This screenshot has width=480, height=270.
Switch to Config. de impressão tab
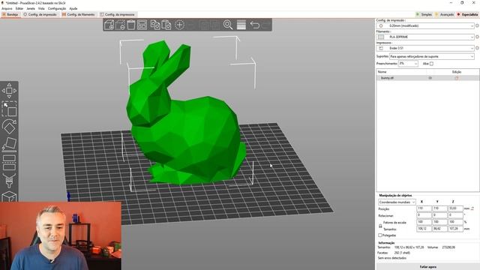[40, 14]
